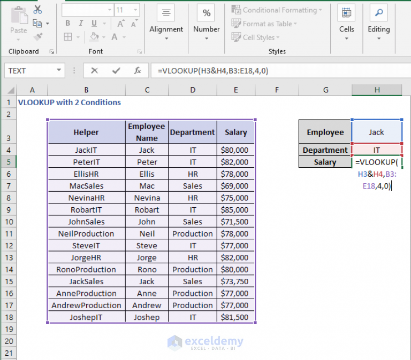
Task: Select the Format Painter brush icon
Action: click(37, 36)
